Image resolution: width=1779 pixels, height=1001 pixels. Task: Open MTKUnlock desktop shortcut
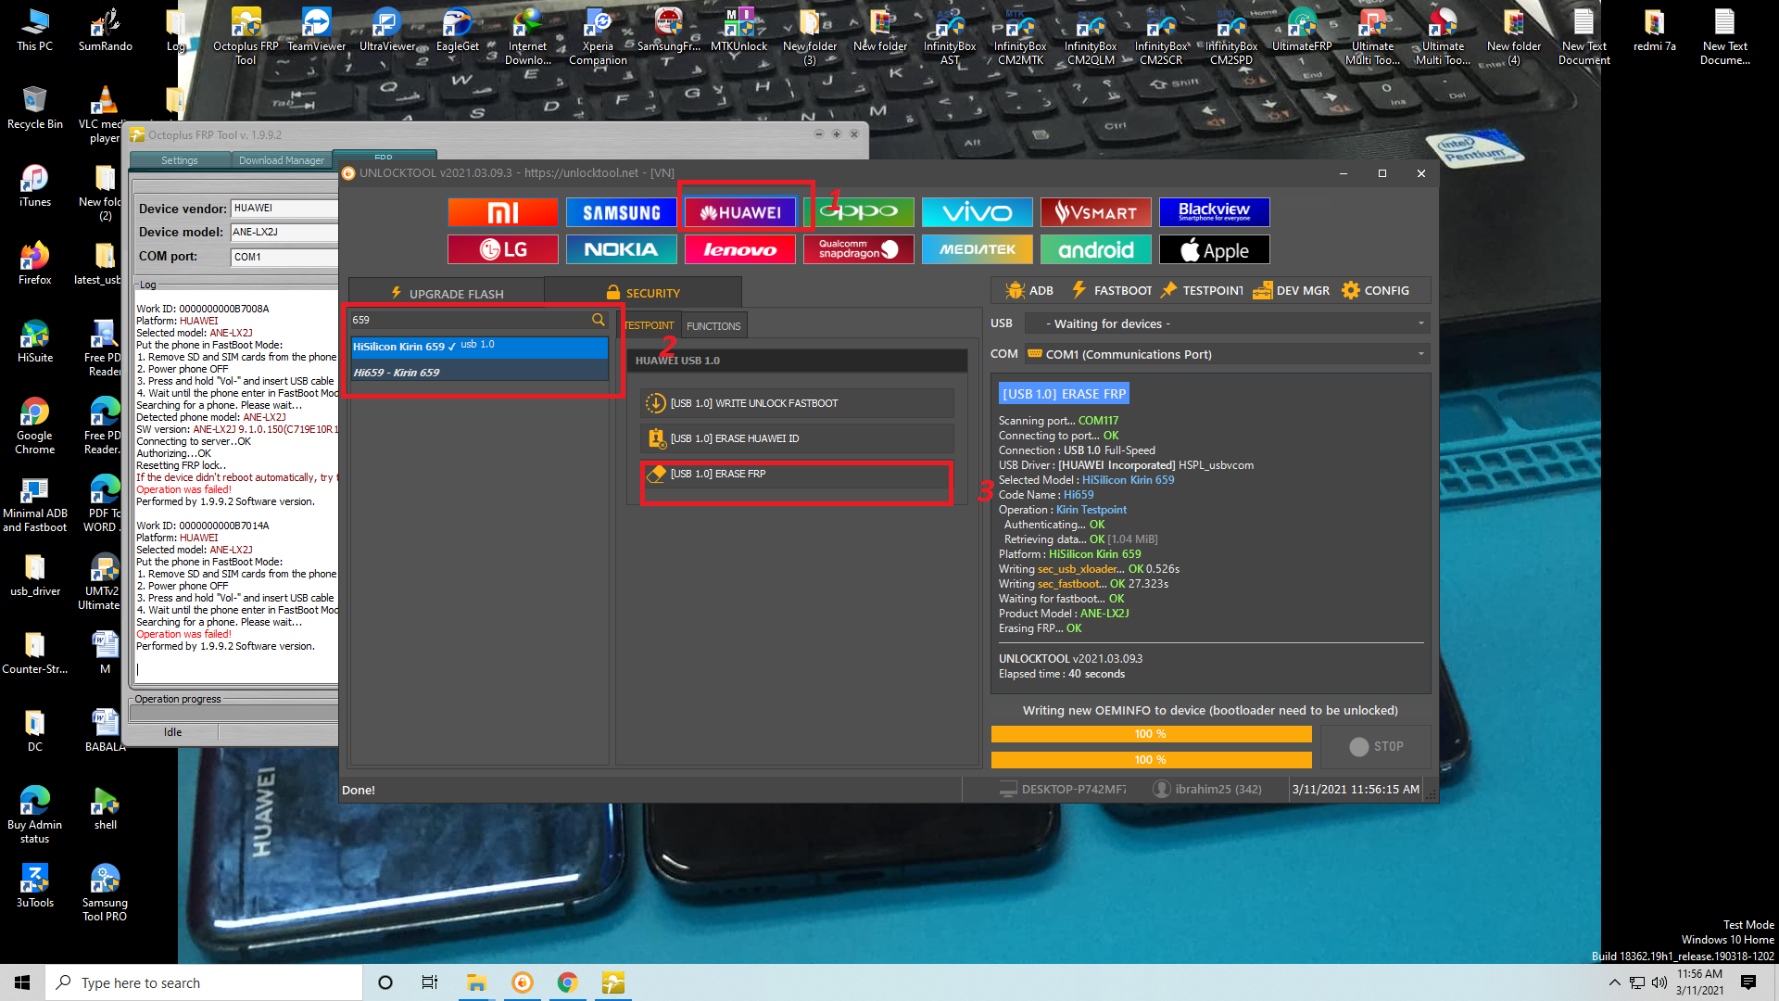(738, 30)
